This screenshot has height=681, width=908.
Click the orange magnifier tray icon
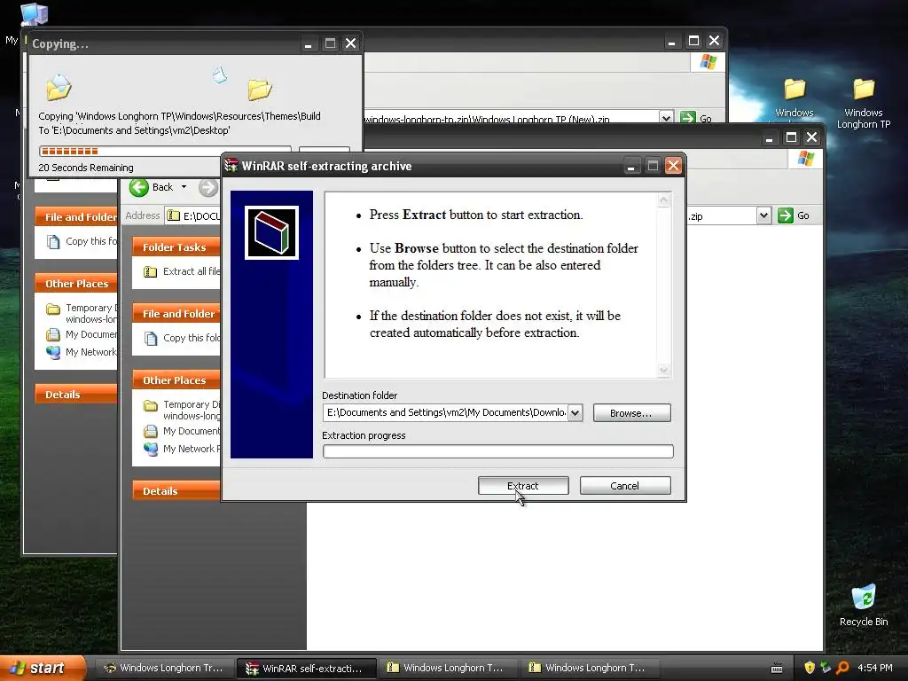(x=842, y=668)
